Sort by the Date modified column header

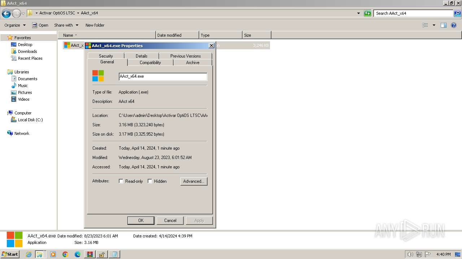(x=177, y=35)
